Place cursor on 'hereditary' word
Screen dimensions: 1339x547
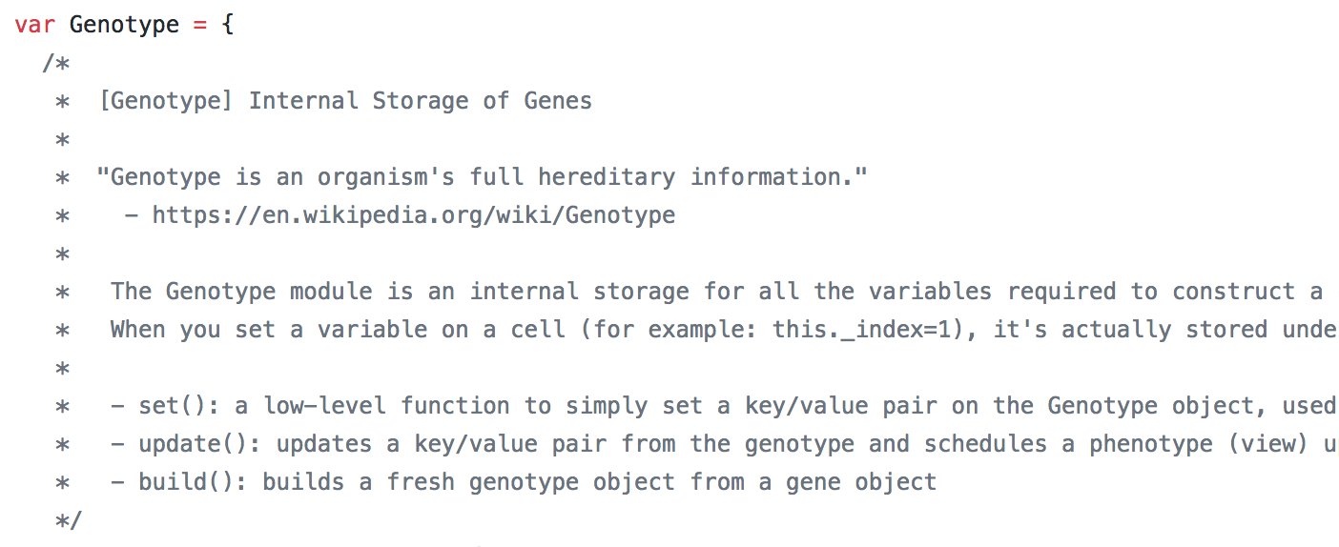[607, 177]
